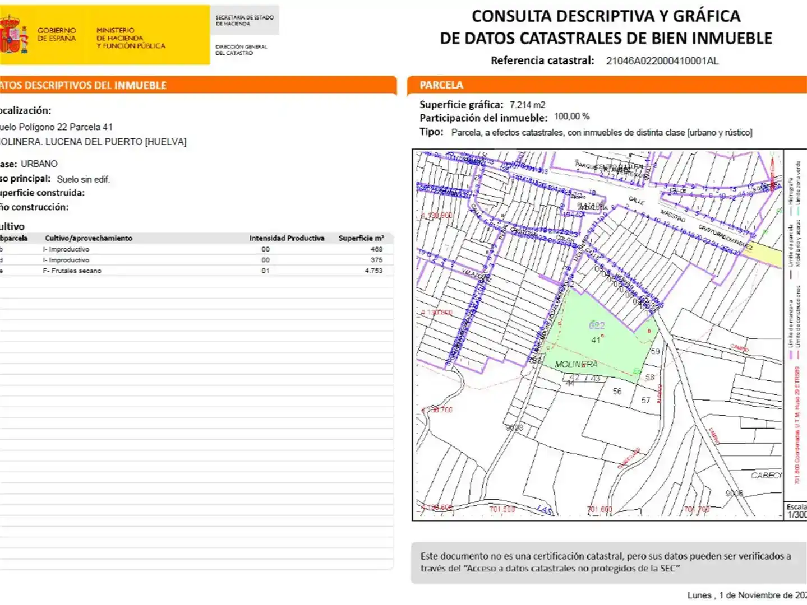Image resolution: width=807 pixels, height=605 pixels.
Task: Click the "Referencia catastral:" label
Action: pos(542,61)
